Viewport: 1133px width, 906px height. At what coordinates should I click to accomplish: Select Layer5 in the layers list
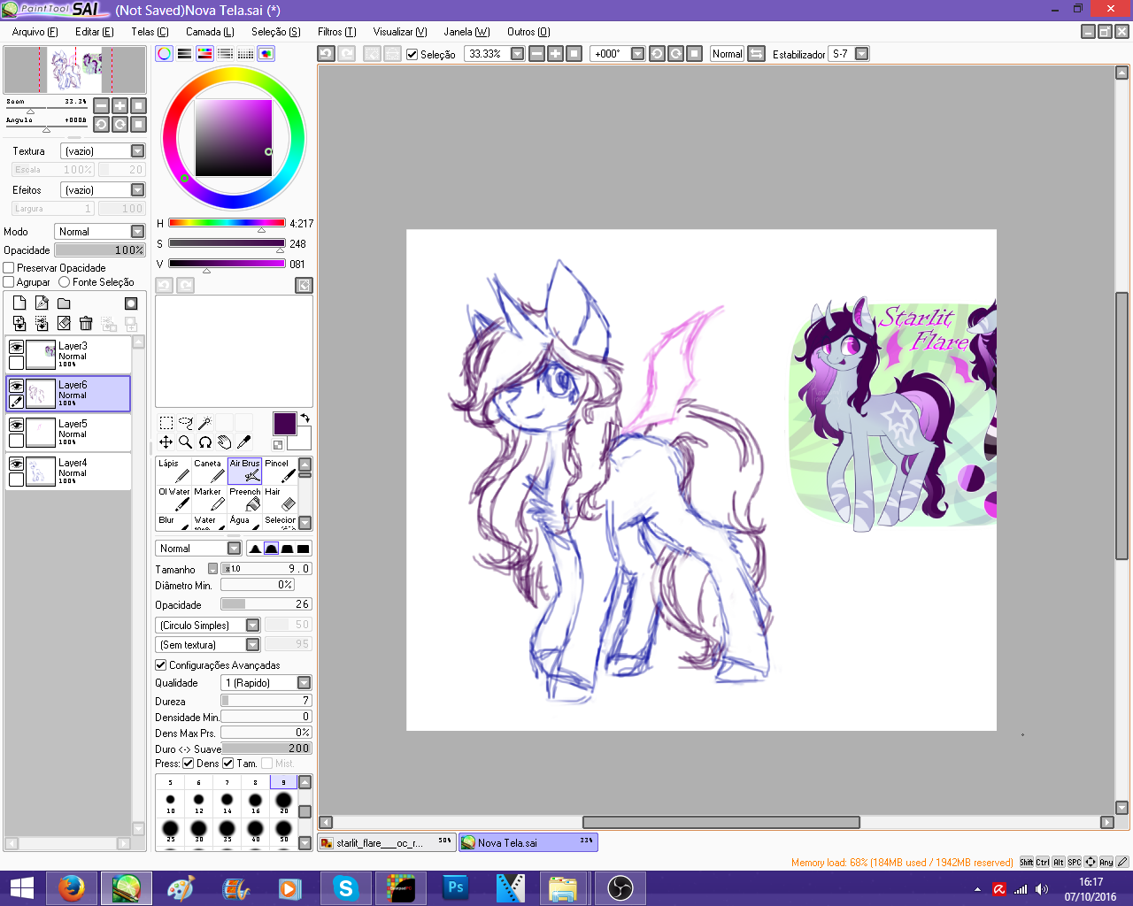[x=68, y=433]
